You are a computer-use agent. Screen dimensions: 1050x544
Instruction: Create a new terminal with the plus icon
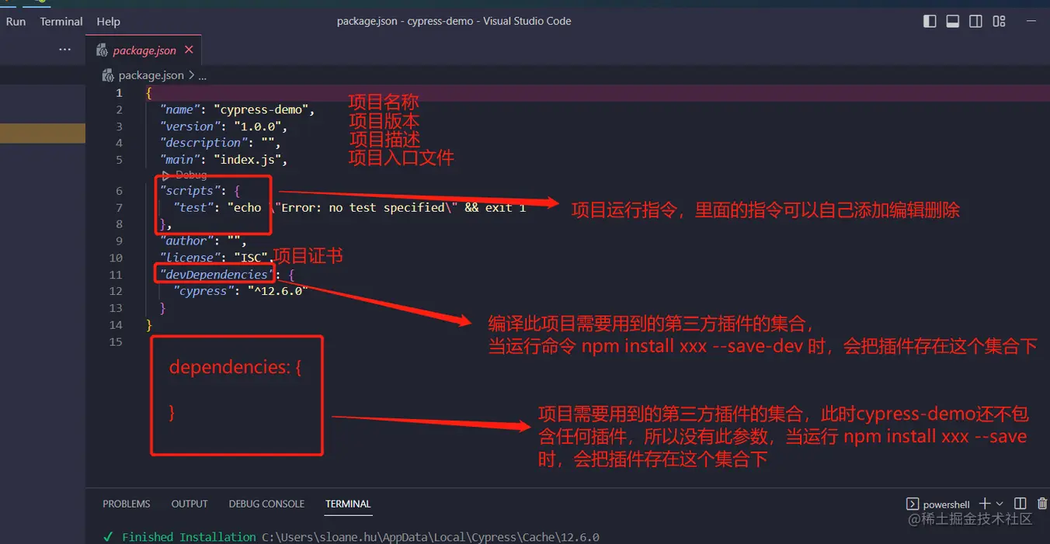[x=985, y=504]
